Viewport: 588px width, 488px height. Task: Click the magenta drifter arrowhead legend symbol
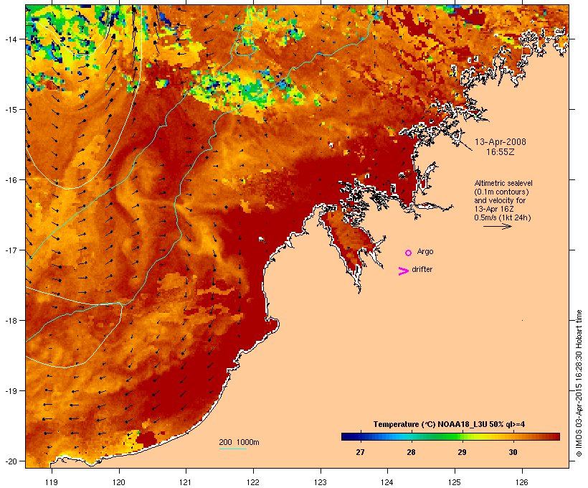pos(404,271)
